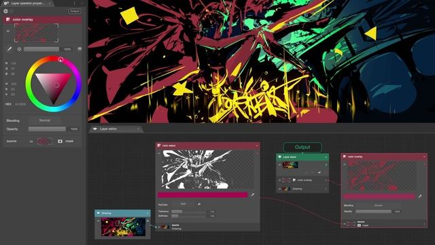Collapse the Drawing node
This screenshot has width=435, height=245.
pyautogui.click(x=147, y=213)
